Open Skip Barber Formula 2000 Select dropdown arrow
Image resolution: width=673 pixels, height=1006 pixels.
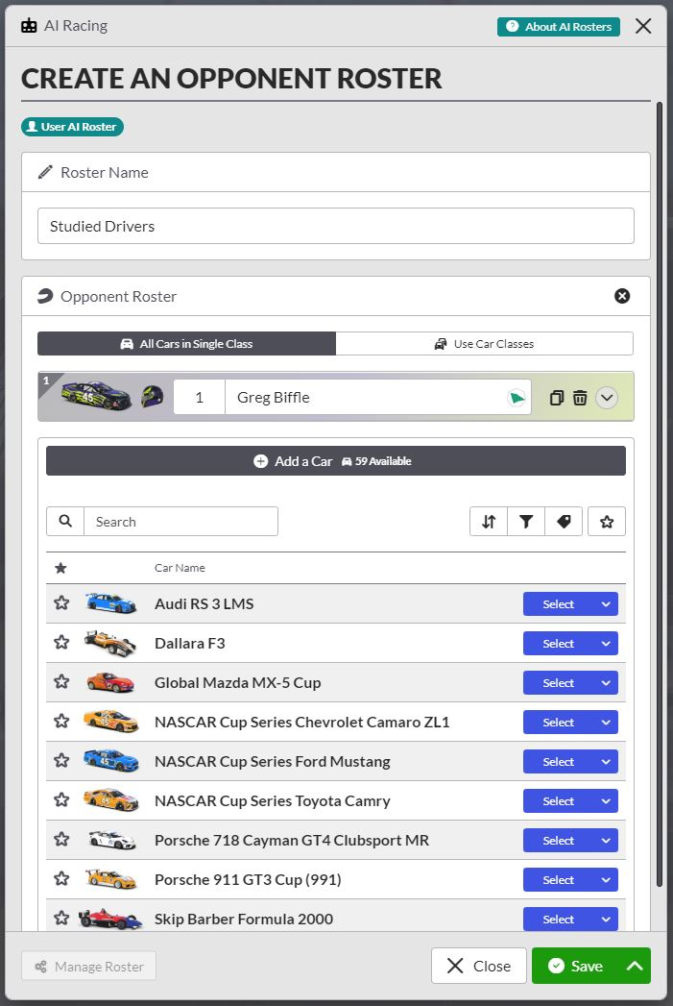tap(606, 919)
